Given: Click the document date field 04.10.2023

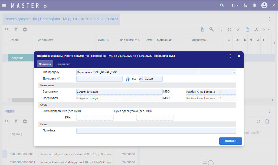Looking at the screenshot, I should coord(151,79).
